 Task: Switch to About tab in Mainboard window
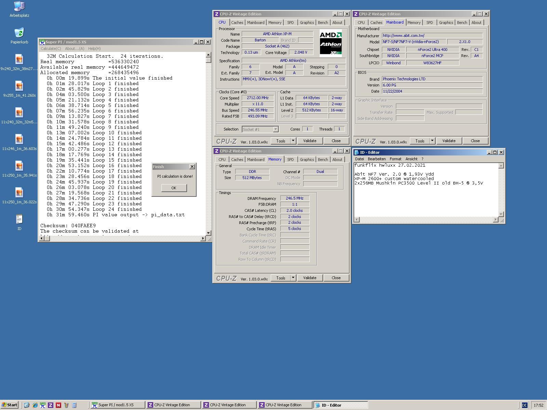pyautogui.click(x=477, y=23)
